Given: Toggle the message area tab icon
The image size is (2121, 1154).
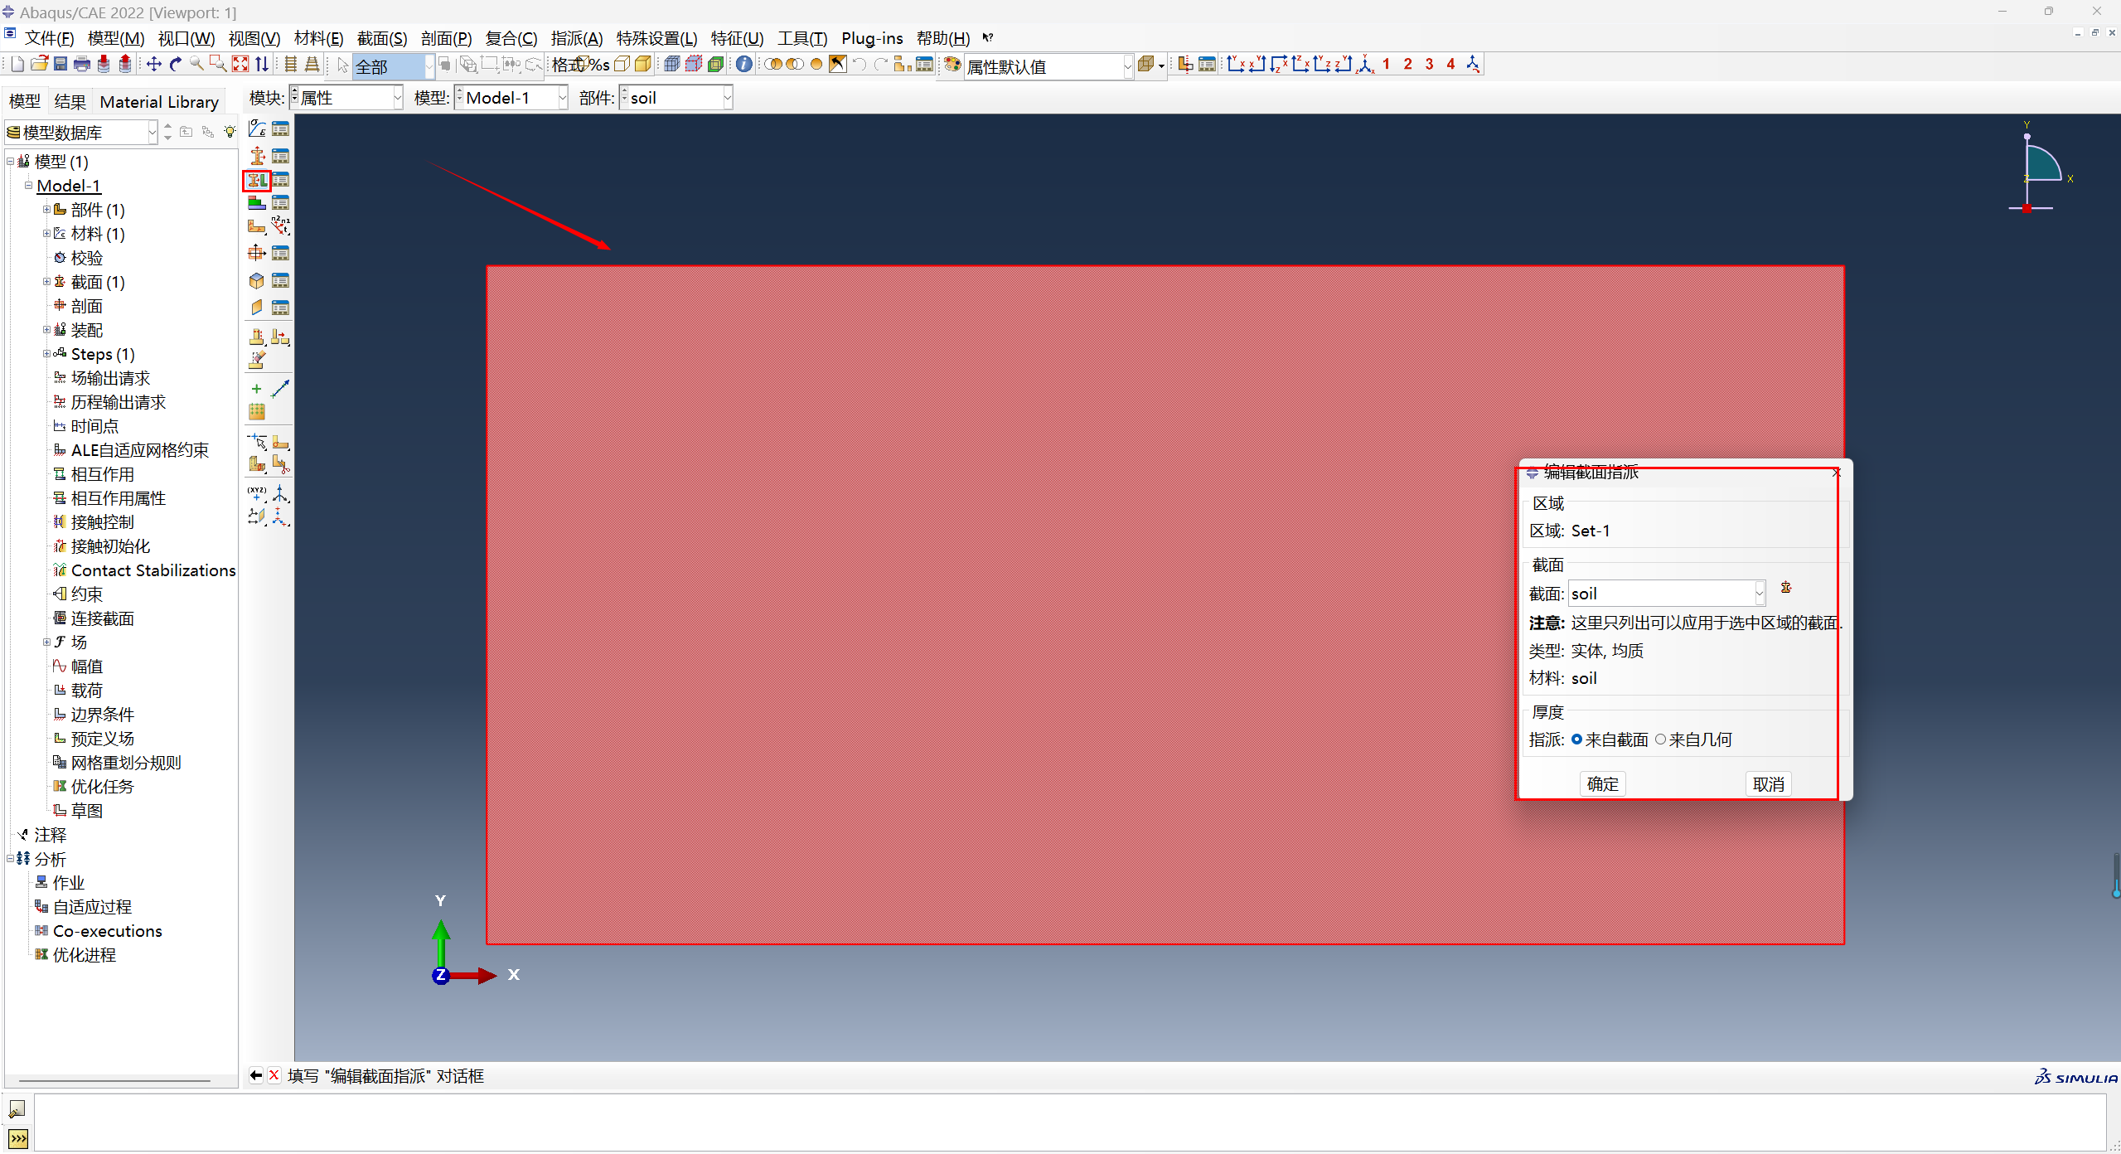Looking at the screenshot, I should [x=17, y=1108].
